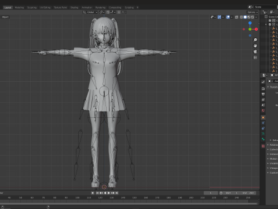
Task: Toggle proportional editing
Action: (x=119, y=12)
